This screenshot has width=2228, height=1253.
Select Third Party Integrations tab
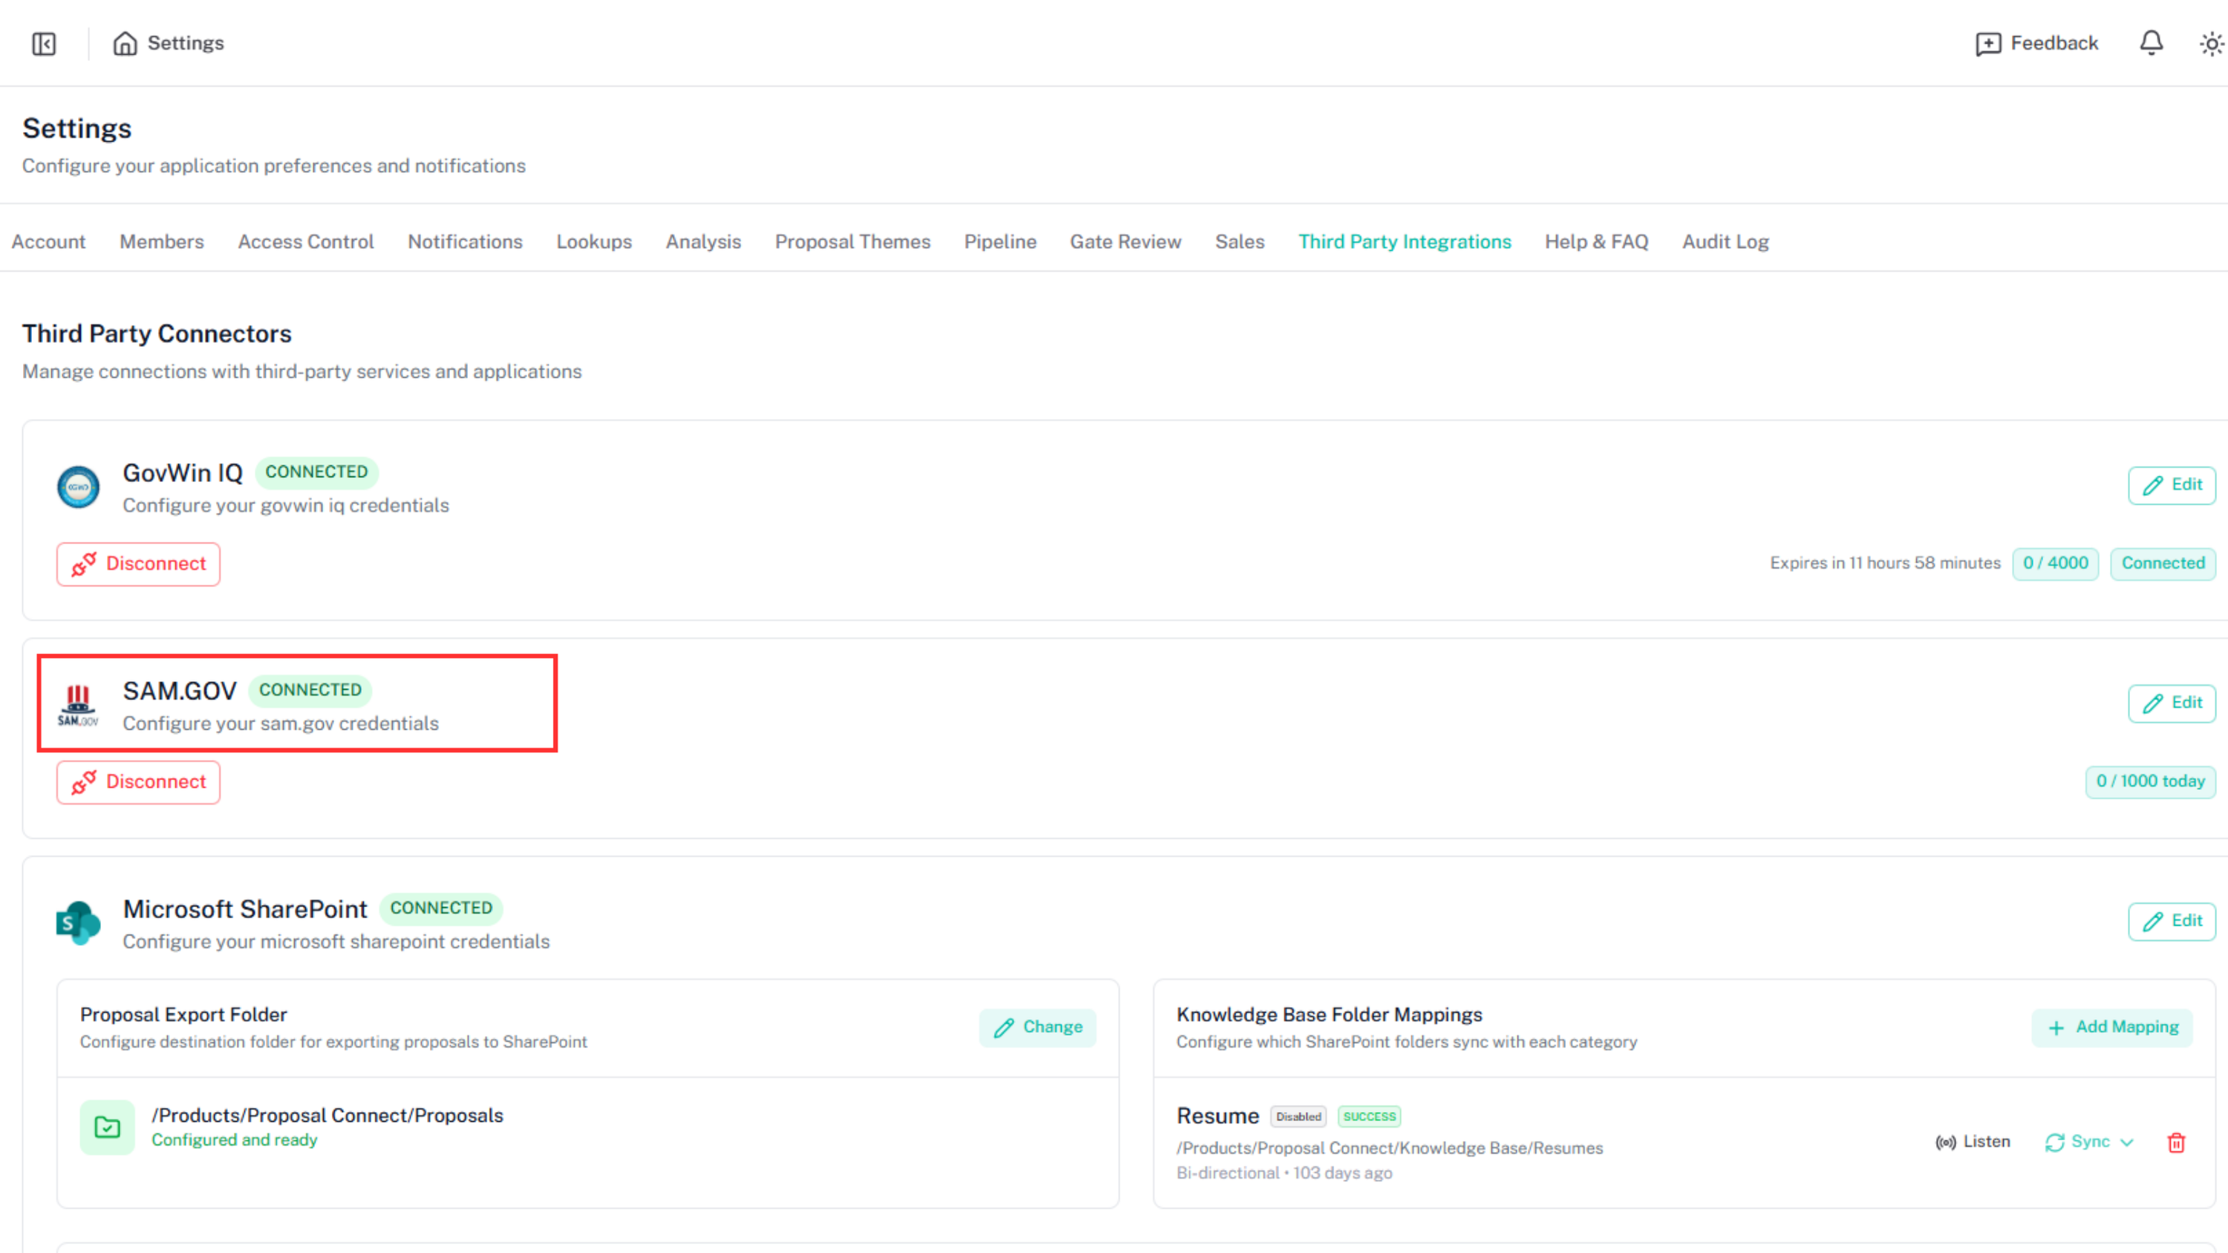(x=1404, y=241)
